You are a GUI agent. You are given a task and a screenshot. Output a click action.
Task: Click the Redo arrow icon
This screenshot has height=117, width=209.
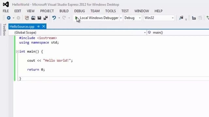tap(64, 18)
